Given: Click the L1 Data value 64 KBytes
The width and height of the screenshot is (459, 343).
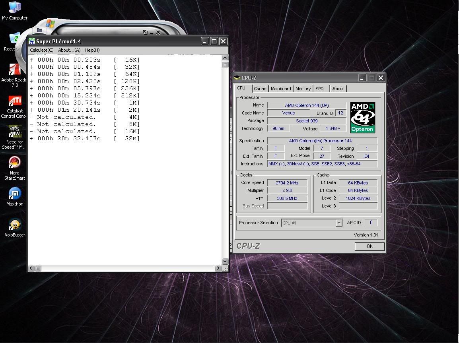Looking at the screenshot, I should click(358, 183).
